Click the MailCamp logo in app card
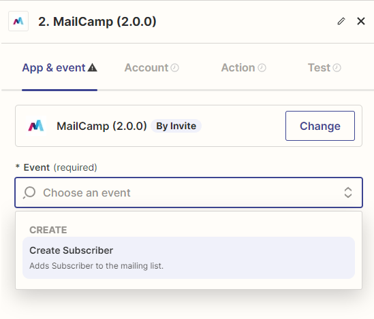The height and width of the screenshot is (319, 374). 36,126
